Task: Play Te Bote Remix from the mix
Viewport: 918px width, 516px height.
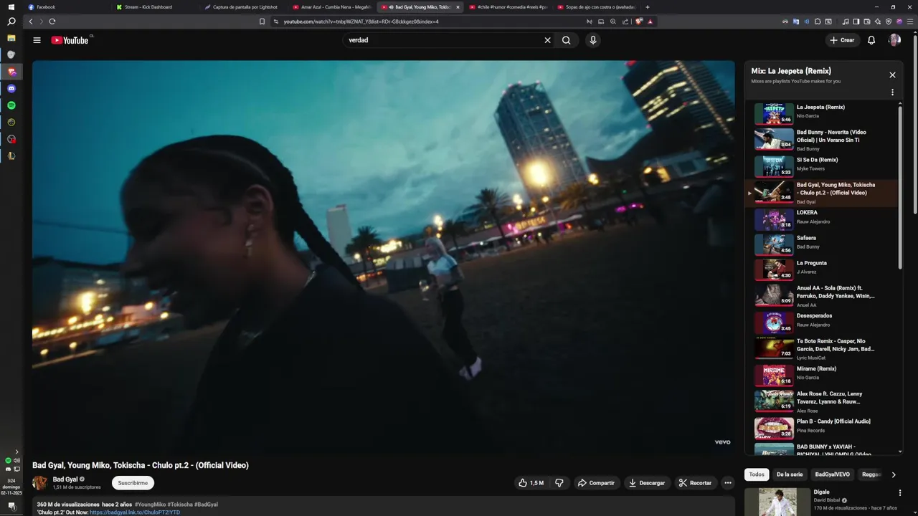Action: pyautogui.click(x=821, y=348)
